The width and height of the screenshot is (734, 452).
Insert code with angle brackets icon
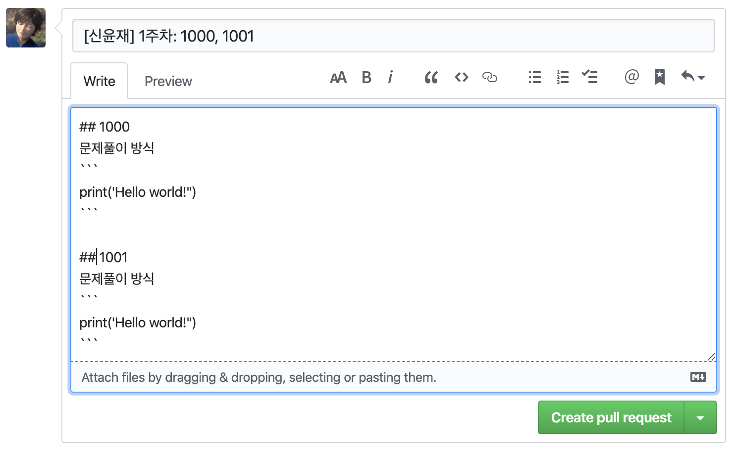click(462, 77)
